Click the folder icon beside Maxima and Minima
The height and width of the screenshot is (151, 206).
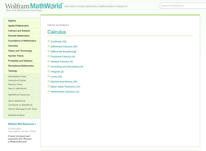pyautogui.click(x=49, y=81)
